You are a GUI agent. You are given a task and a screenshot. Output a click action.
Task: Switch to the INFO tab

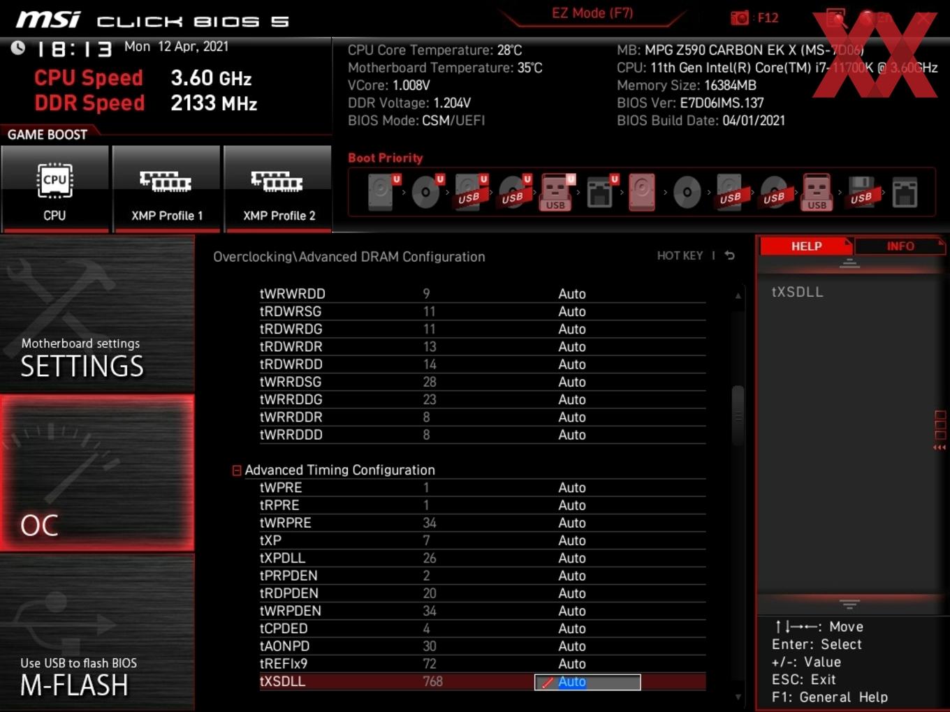tap(900, 246)
